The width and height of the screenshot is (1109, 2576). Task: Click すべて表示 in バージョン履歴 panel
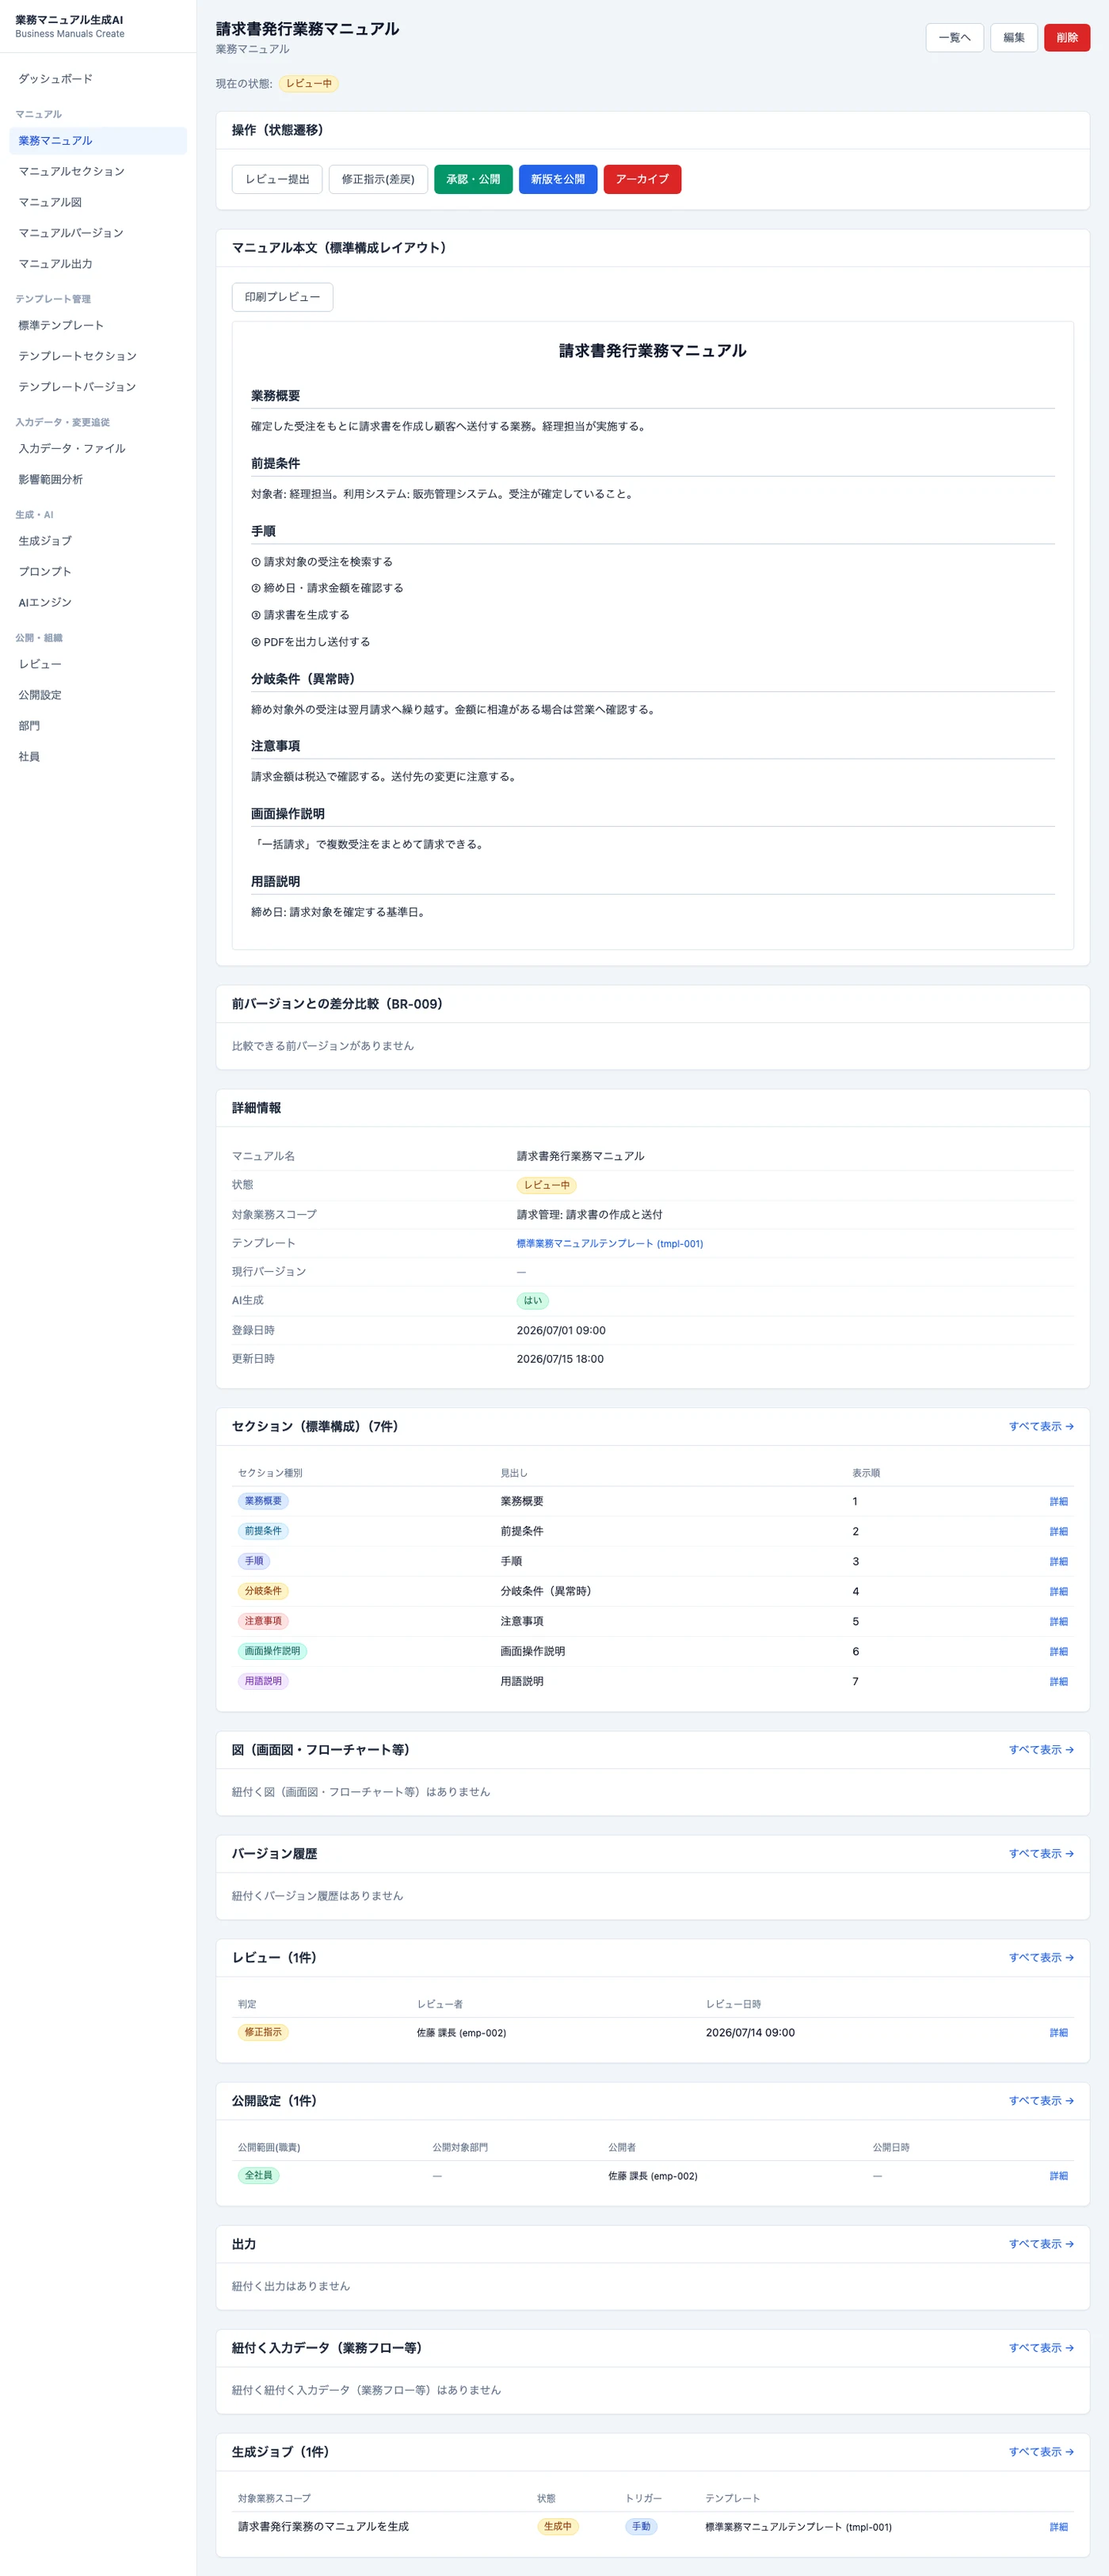tap(1040, 1853)
